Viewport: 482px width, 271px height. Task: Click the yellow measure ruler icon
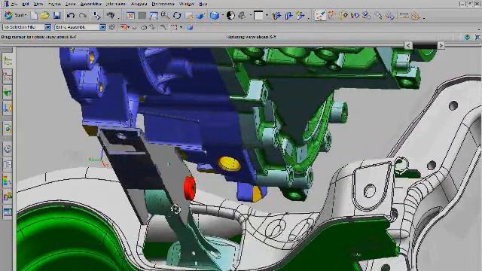(x=404, y=15)
